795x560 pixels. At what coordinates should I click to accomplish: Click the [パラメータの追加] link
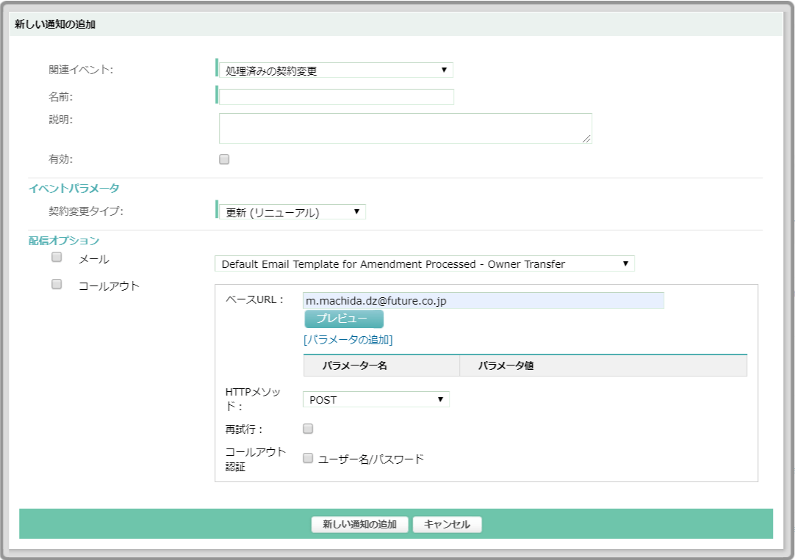pos(348,340)
